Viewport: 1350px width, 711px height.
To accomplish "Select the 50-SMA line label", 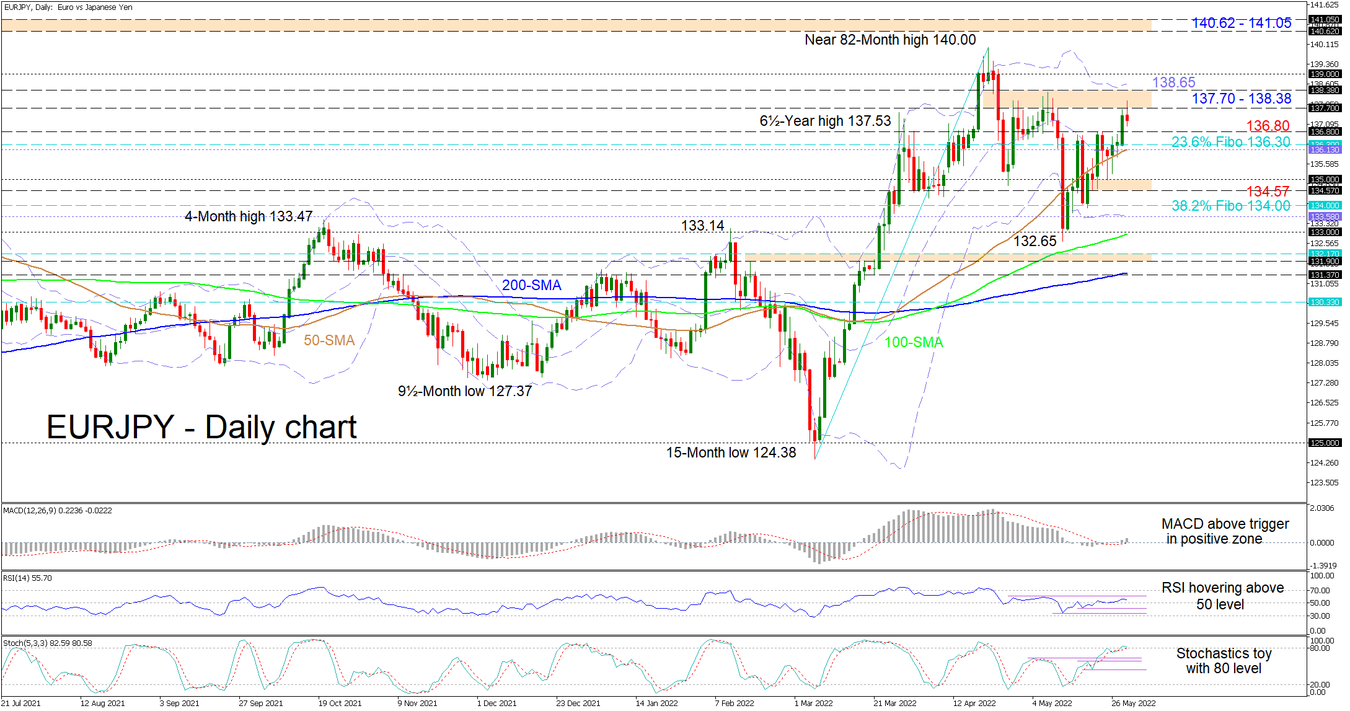I will (x=329, y=340).
